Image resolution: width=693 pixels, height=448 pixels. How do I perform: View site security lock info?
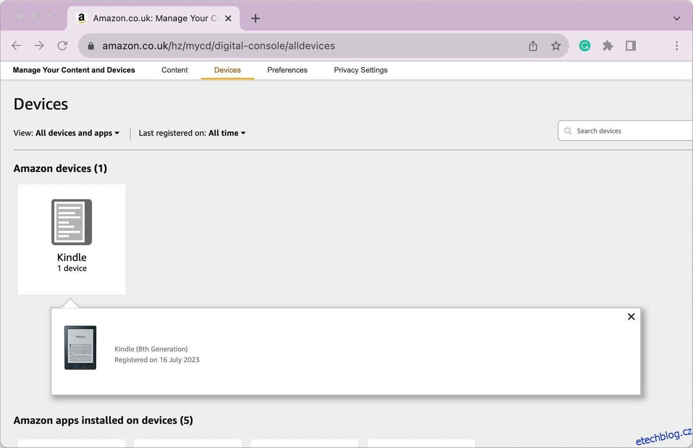(x=91, y=46)
